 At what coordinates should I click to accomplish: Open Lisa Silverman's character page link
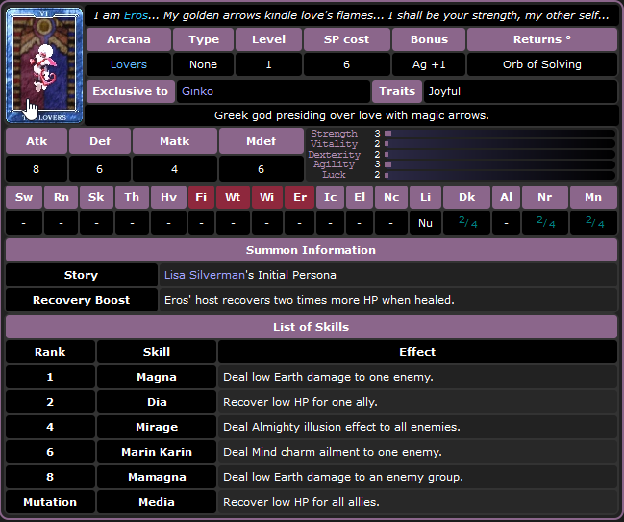[205, 275]
